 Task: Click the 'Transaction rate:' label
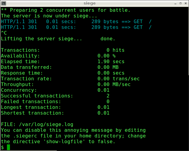[26, 79]
